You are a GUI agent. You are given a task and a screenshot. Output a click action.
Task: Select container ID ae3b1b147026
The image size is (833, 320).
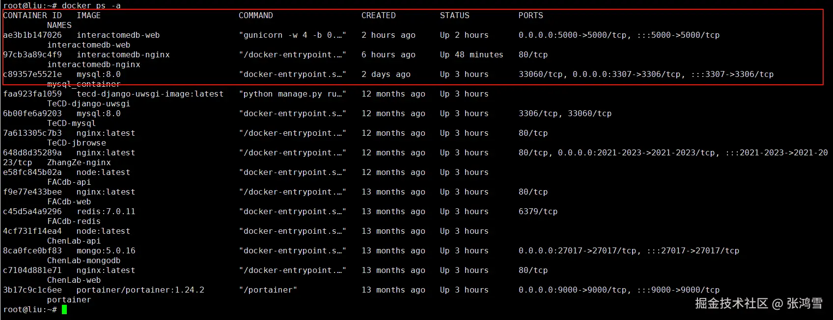coord(32,35)
